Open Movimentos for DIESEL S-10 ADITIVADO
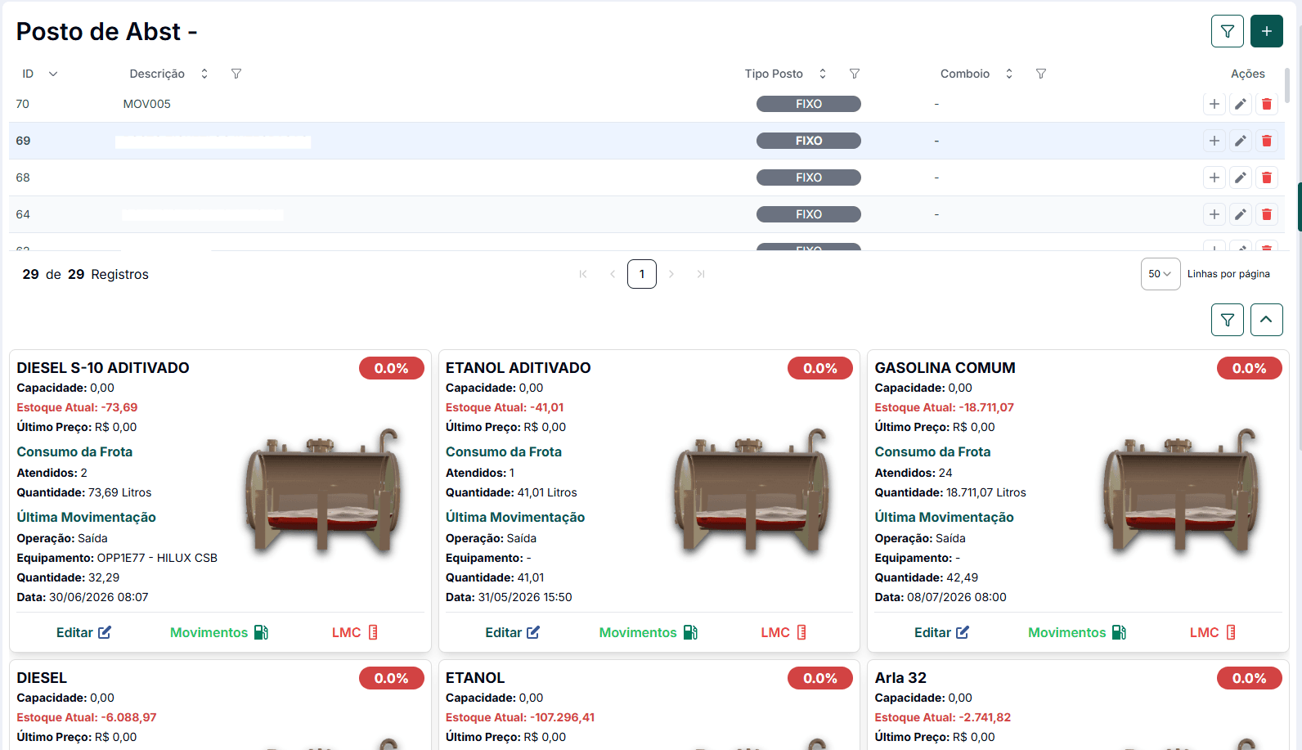1302x750 pixels. click(219, 632)
